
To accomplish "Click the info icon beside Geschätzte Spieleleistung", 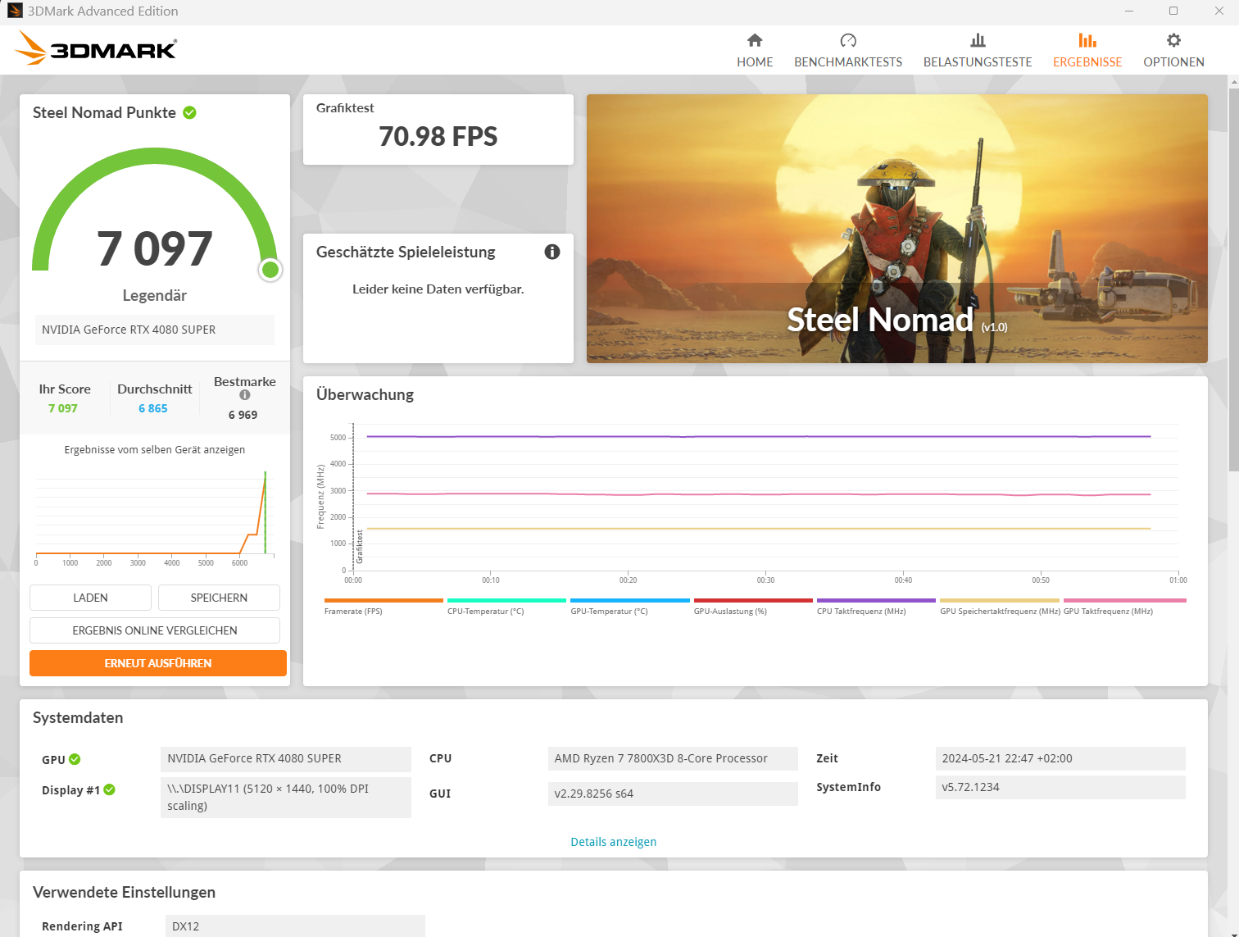I will [552, 252].
